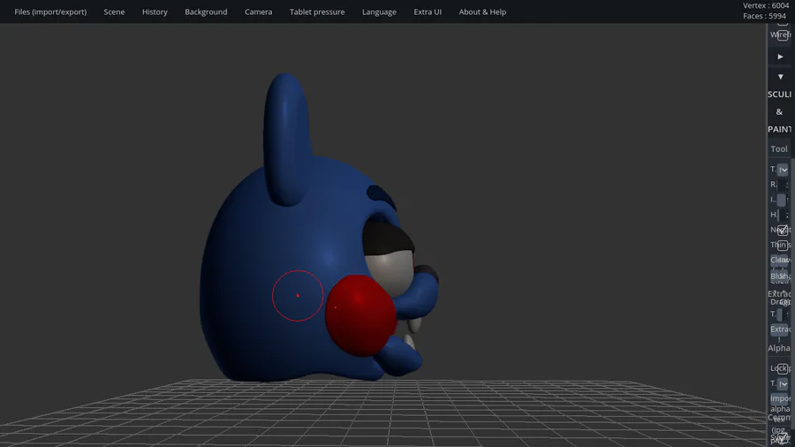Click the Extract button

[x=780, y=330]
